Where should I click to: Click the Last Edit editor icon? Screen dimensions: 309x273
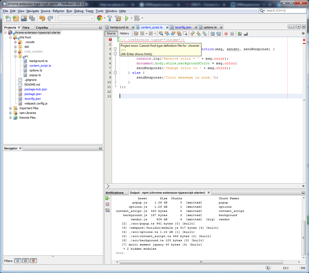136,34
